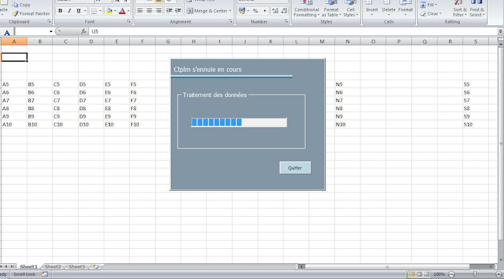The image size is (504, 279).
Task: Toggle Italic formatting
Action: tap(69, 11)
